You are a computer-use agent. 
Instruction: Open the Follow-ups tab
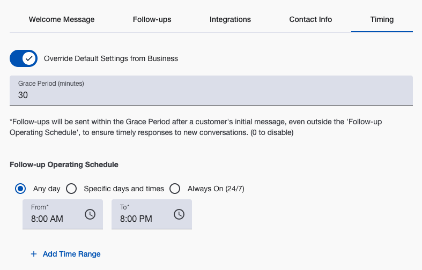coord(152,20)
